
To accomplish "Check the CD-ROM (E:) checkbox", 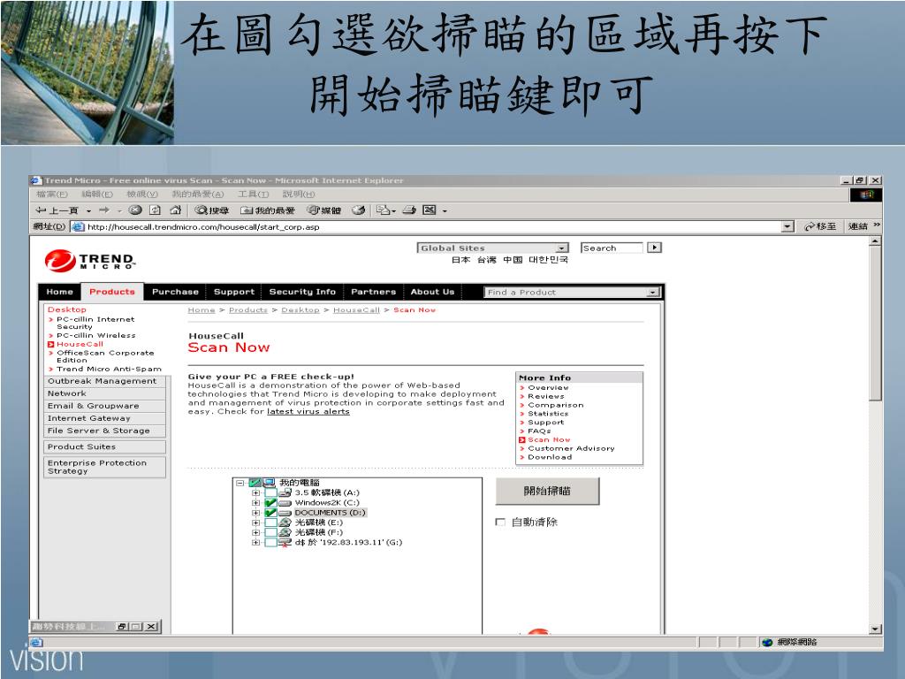I will [x=270, y=523].
